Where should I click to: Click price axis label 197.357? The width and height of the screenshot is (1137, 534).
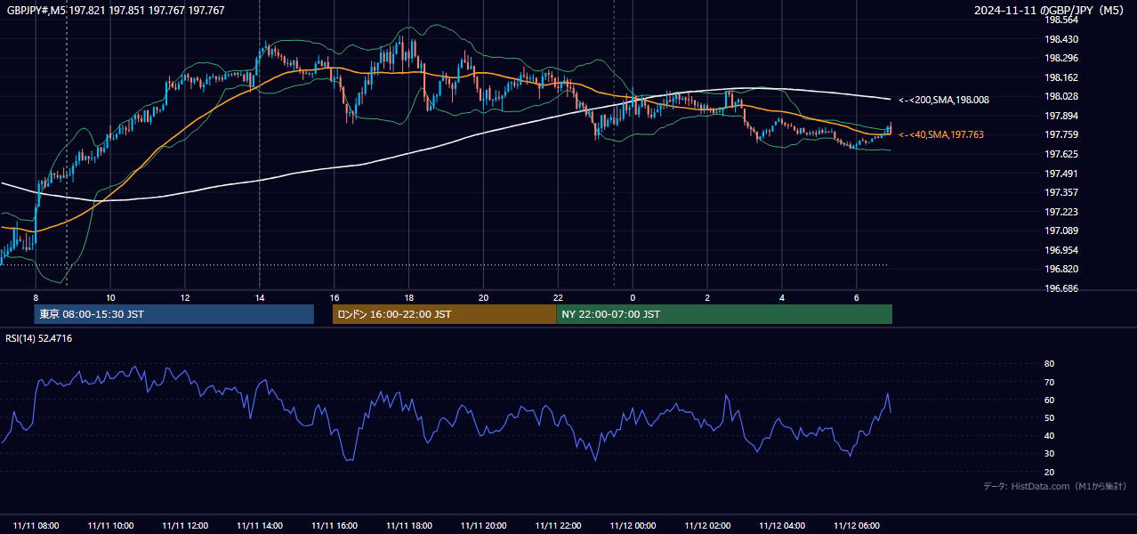pos(1061,192)
